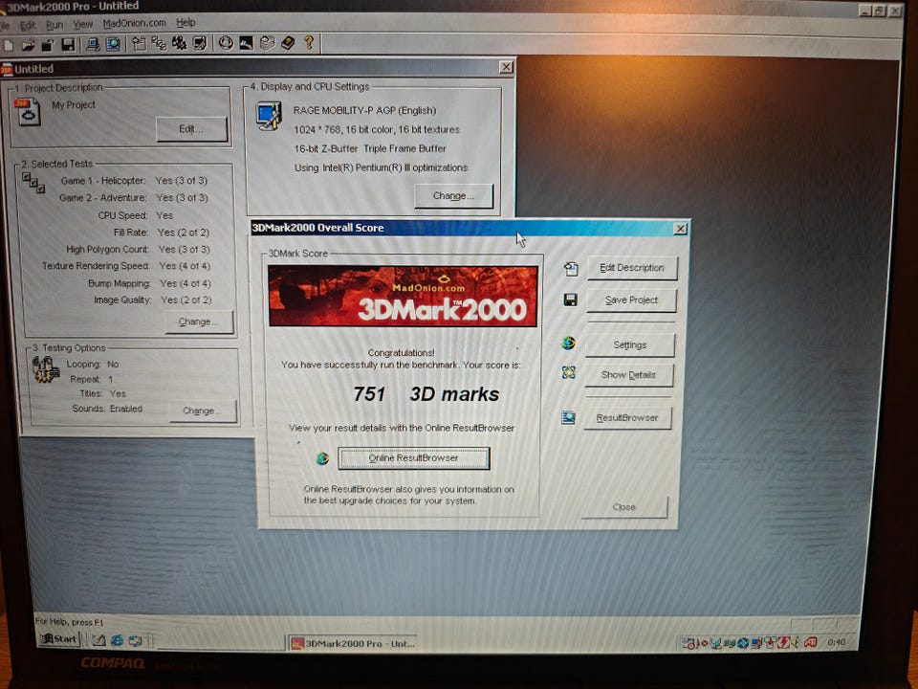Click Edit in Project Description
The image size is (918, 689).
pos(191,129)
